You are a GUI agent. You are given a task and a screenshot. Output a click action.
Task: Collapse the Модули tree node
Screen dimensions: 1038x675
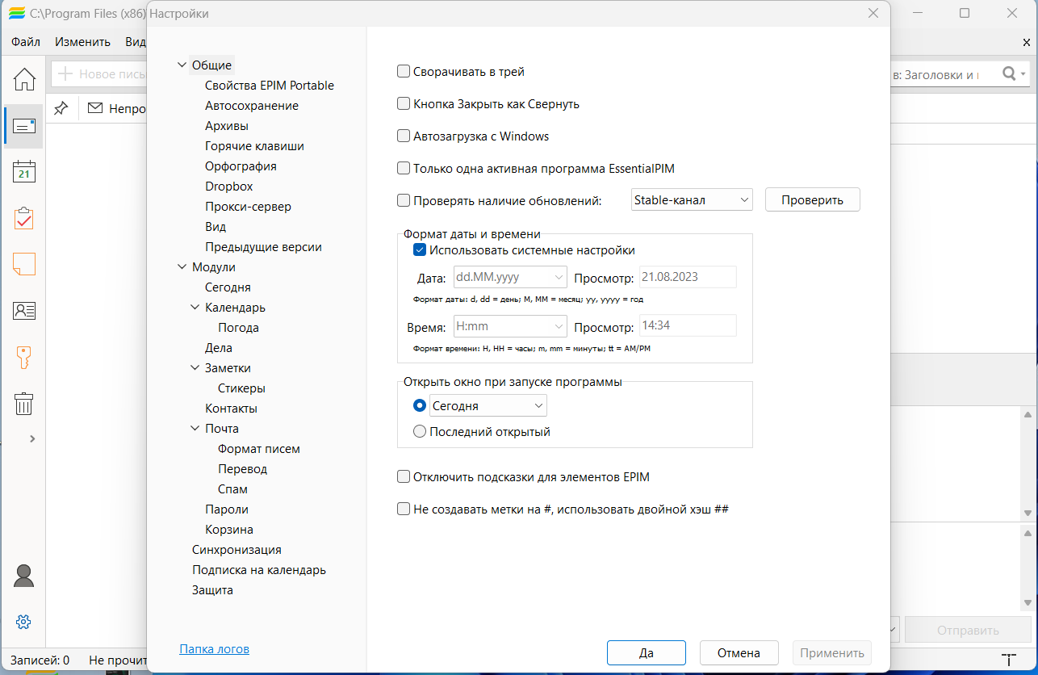pos(182,267)
